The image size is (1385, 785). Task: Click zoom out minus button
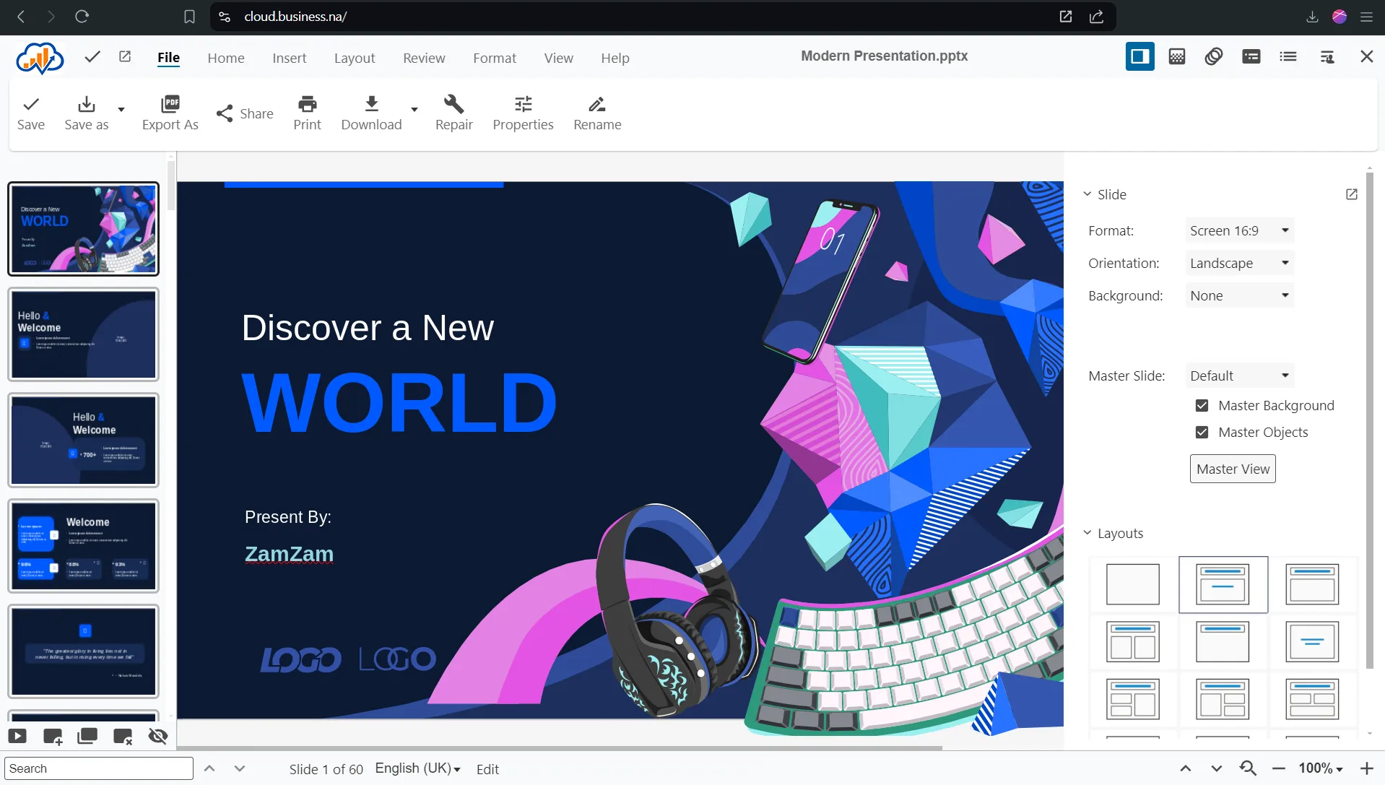(1279, 768)
